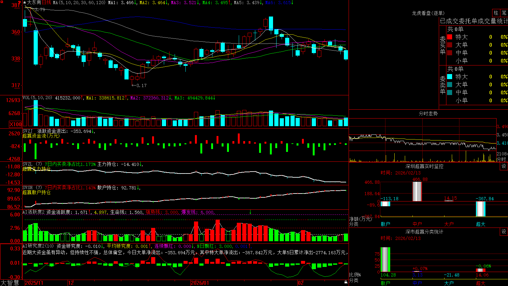508x286 pixels.
Task: Click the dark red 中单 buy-order swatch
Action: (450, 52)
